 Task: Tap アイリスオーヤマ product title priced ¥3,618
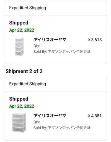coord(50,40)
